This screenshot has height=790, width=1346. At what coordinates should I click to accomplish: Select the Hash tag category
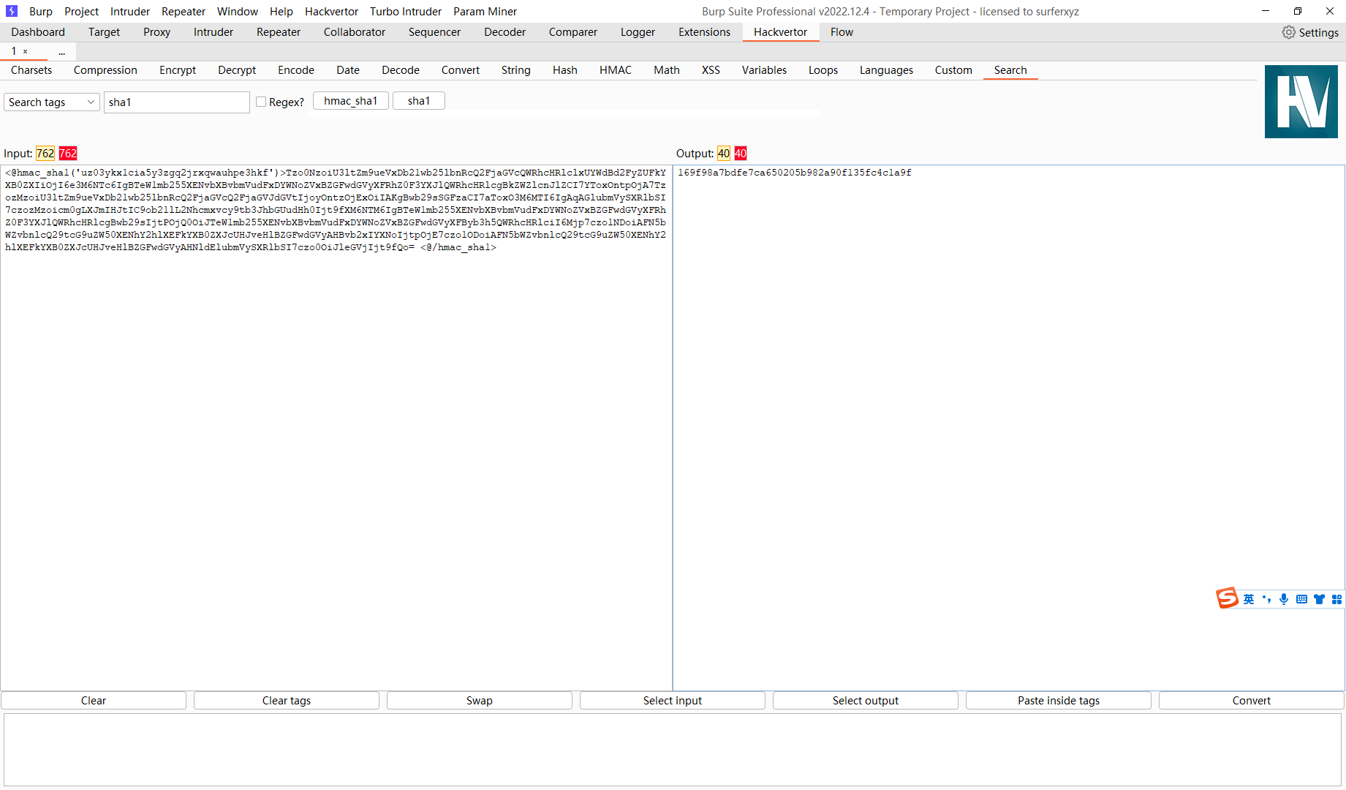click(565, 70)
